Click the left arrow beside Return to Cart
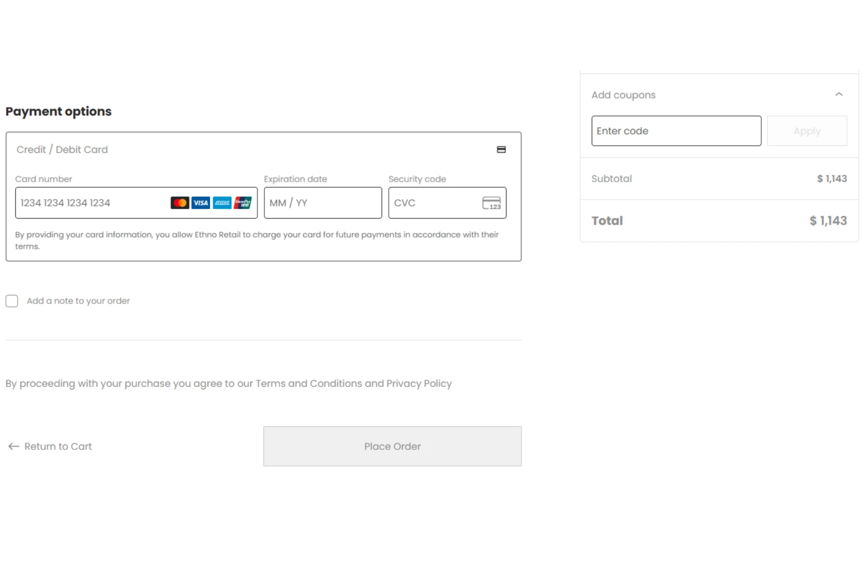 (14, 446)
